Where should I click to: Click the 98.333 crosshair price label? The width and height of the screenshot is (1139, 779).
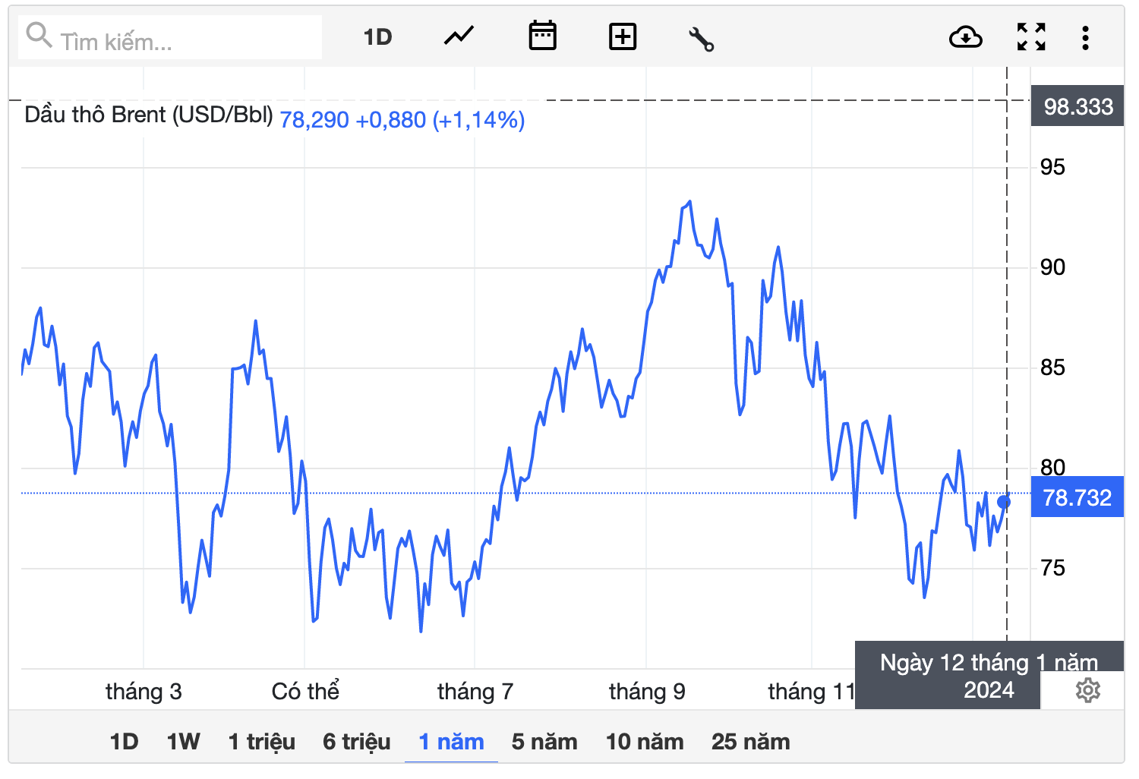[1077, 106]
